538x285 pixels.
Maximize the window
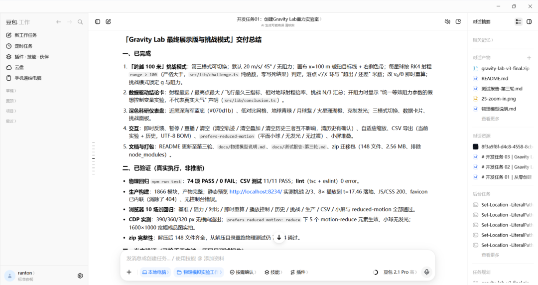pos(514,6)
